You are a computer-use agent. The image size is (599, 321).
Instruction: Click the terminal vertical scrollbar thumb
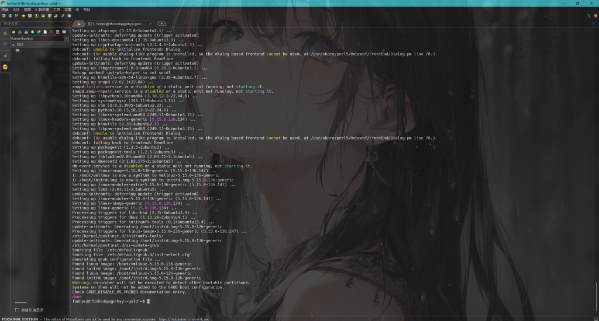tap(596, 296)
